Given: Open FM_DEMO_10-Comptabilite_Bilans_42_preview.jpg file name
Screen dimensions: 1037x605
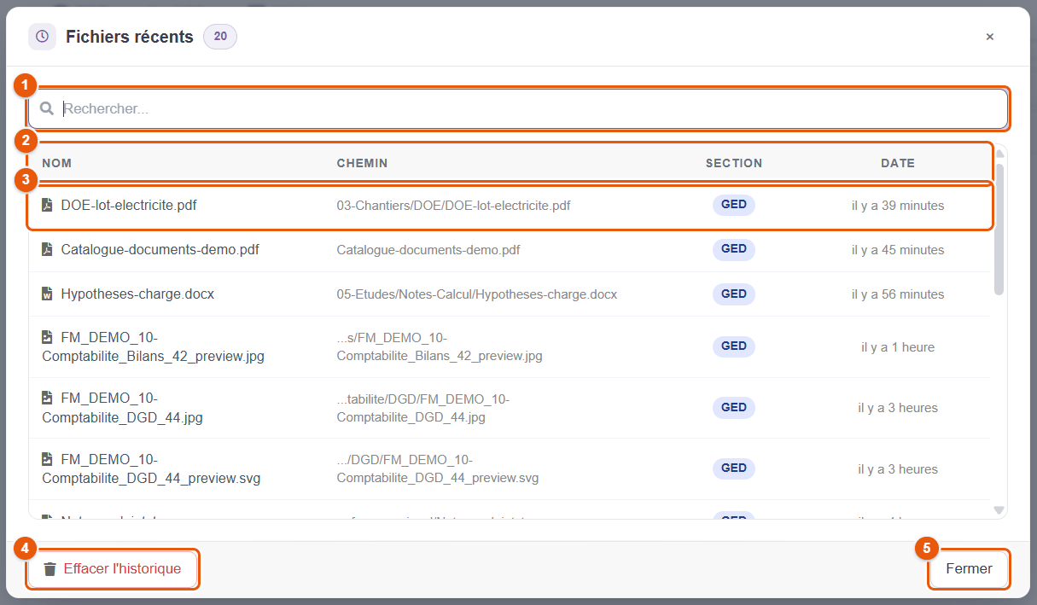Looking at the screenshot, I should point(154,347).
